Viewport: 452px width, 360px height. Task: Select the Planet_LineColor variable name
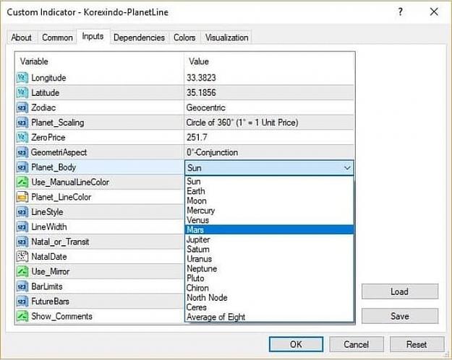[x=61, y=197]
